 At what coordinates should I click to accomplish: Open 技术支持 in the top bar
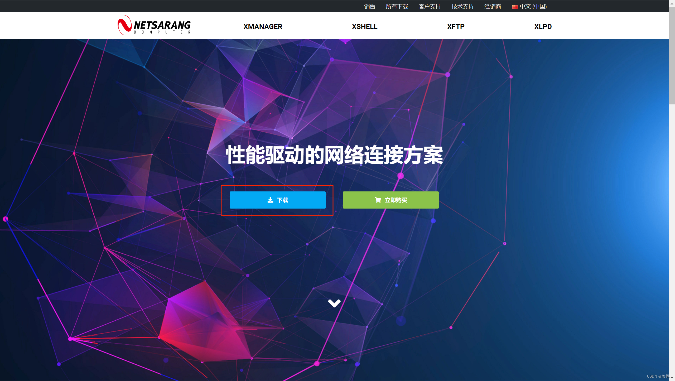tap(462, 7)
